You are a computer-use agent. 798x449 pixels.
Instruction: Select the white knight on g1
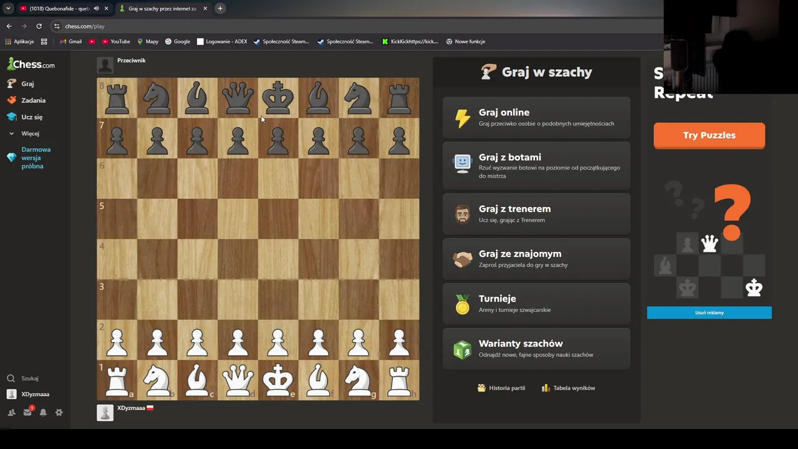pos(358,380)
